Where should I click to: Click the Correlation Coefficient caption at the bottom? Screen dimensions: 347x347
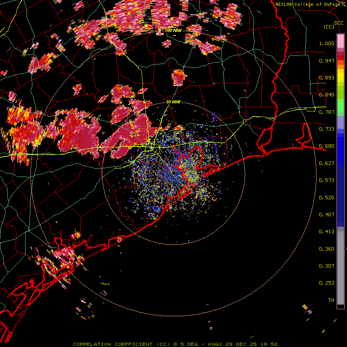click(175, 344)
